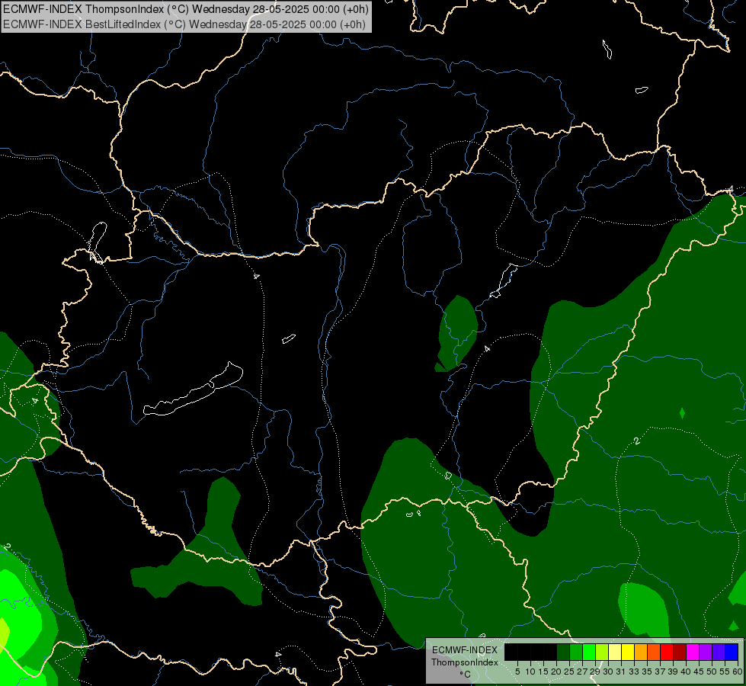The image size is (746, 686).
Task: Click the legend tick value 31
Action: [621, 672]
